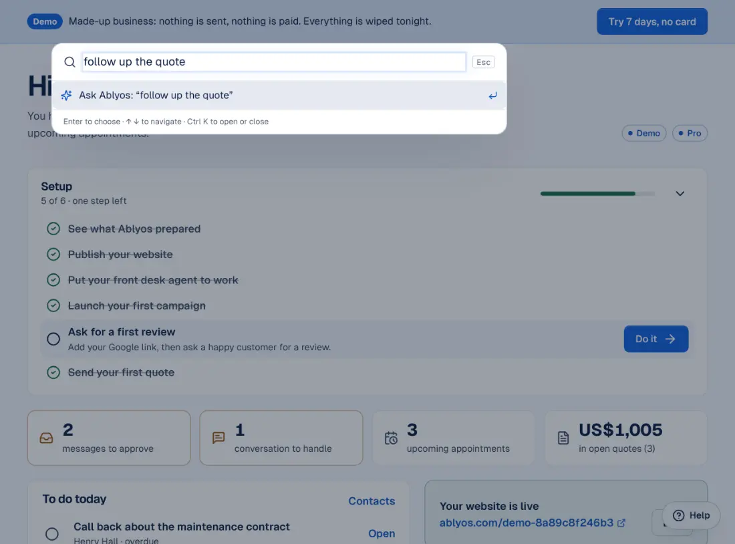Click the Help button
735x544 pixels.
point(691,515)
